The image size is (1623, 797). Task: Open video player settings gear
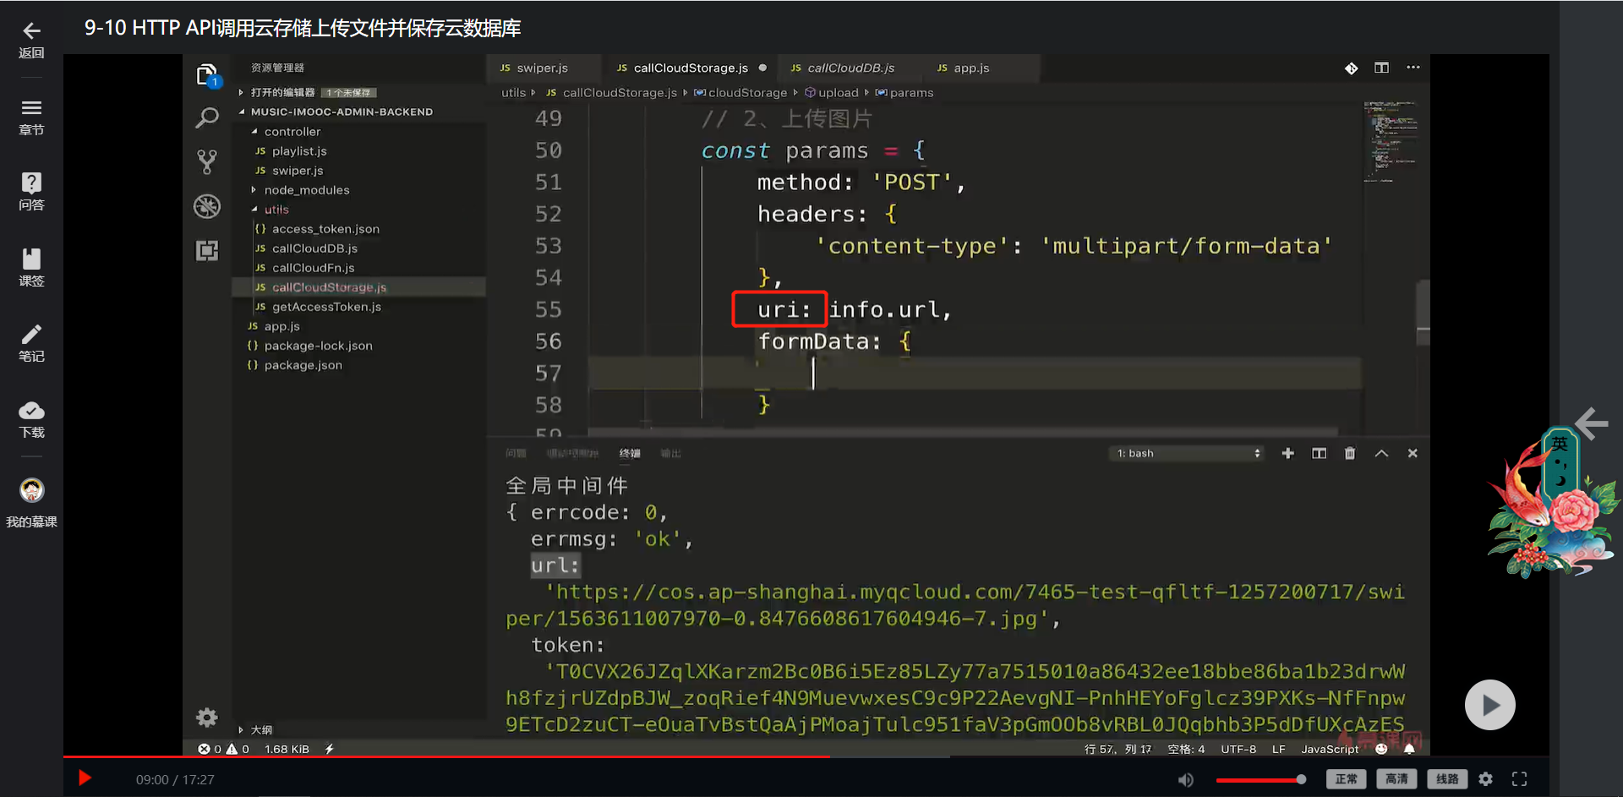click(x=1486, y=779)
